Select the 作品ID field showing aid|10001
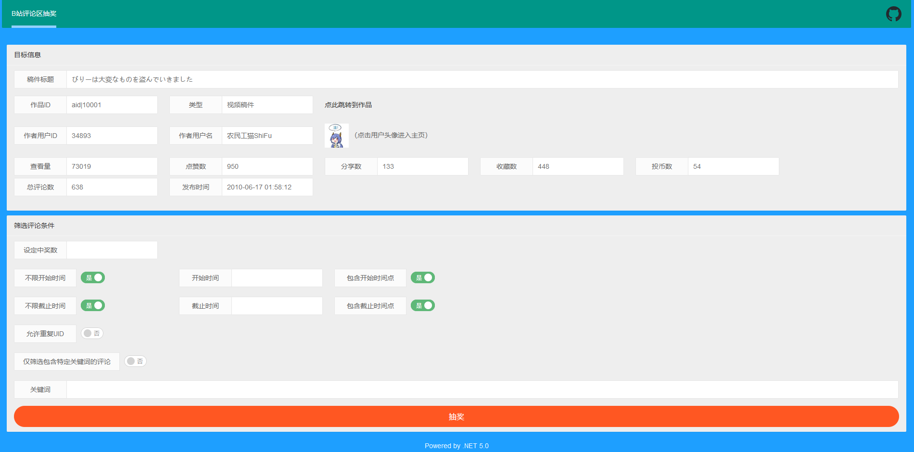This screenshot has width=914, height=452. [112, 105]
